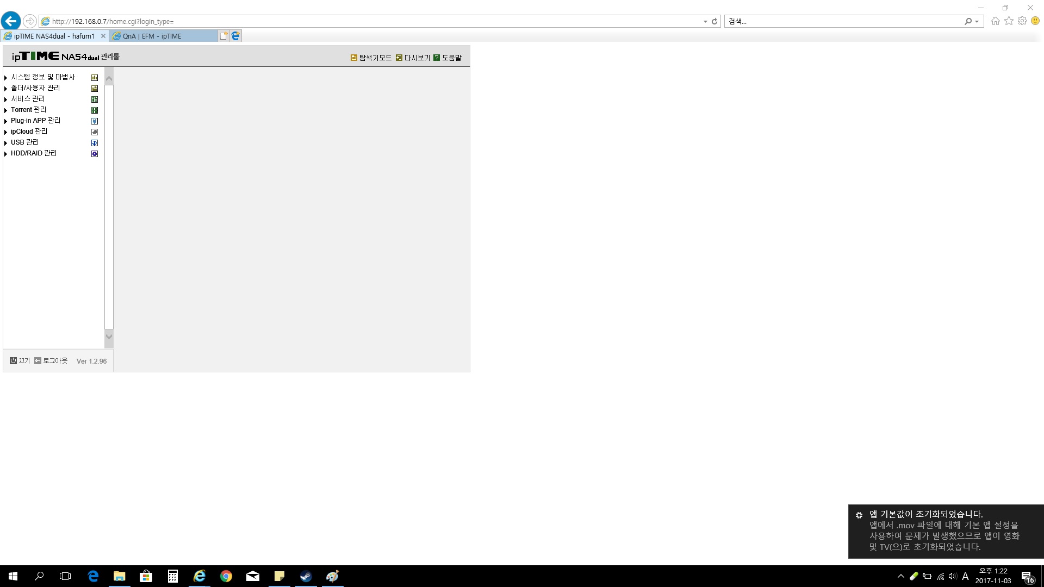
Task: Open File Explorer from the taskbar
Action: point(119,576)
